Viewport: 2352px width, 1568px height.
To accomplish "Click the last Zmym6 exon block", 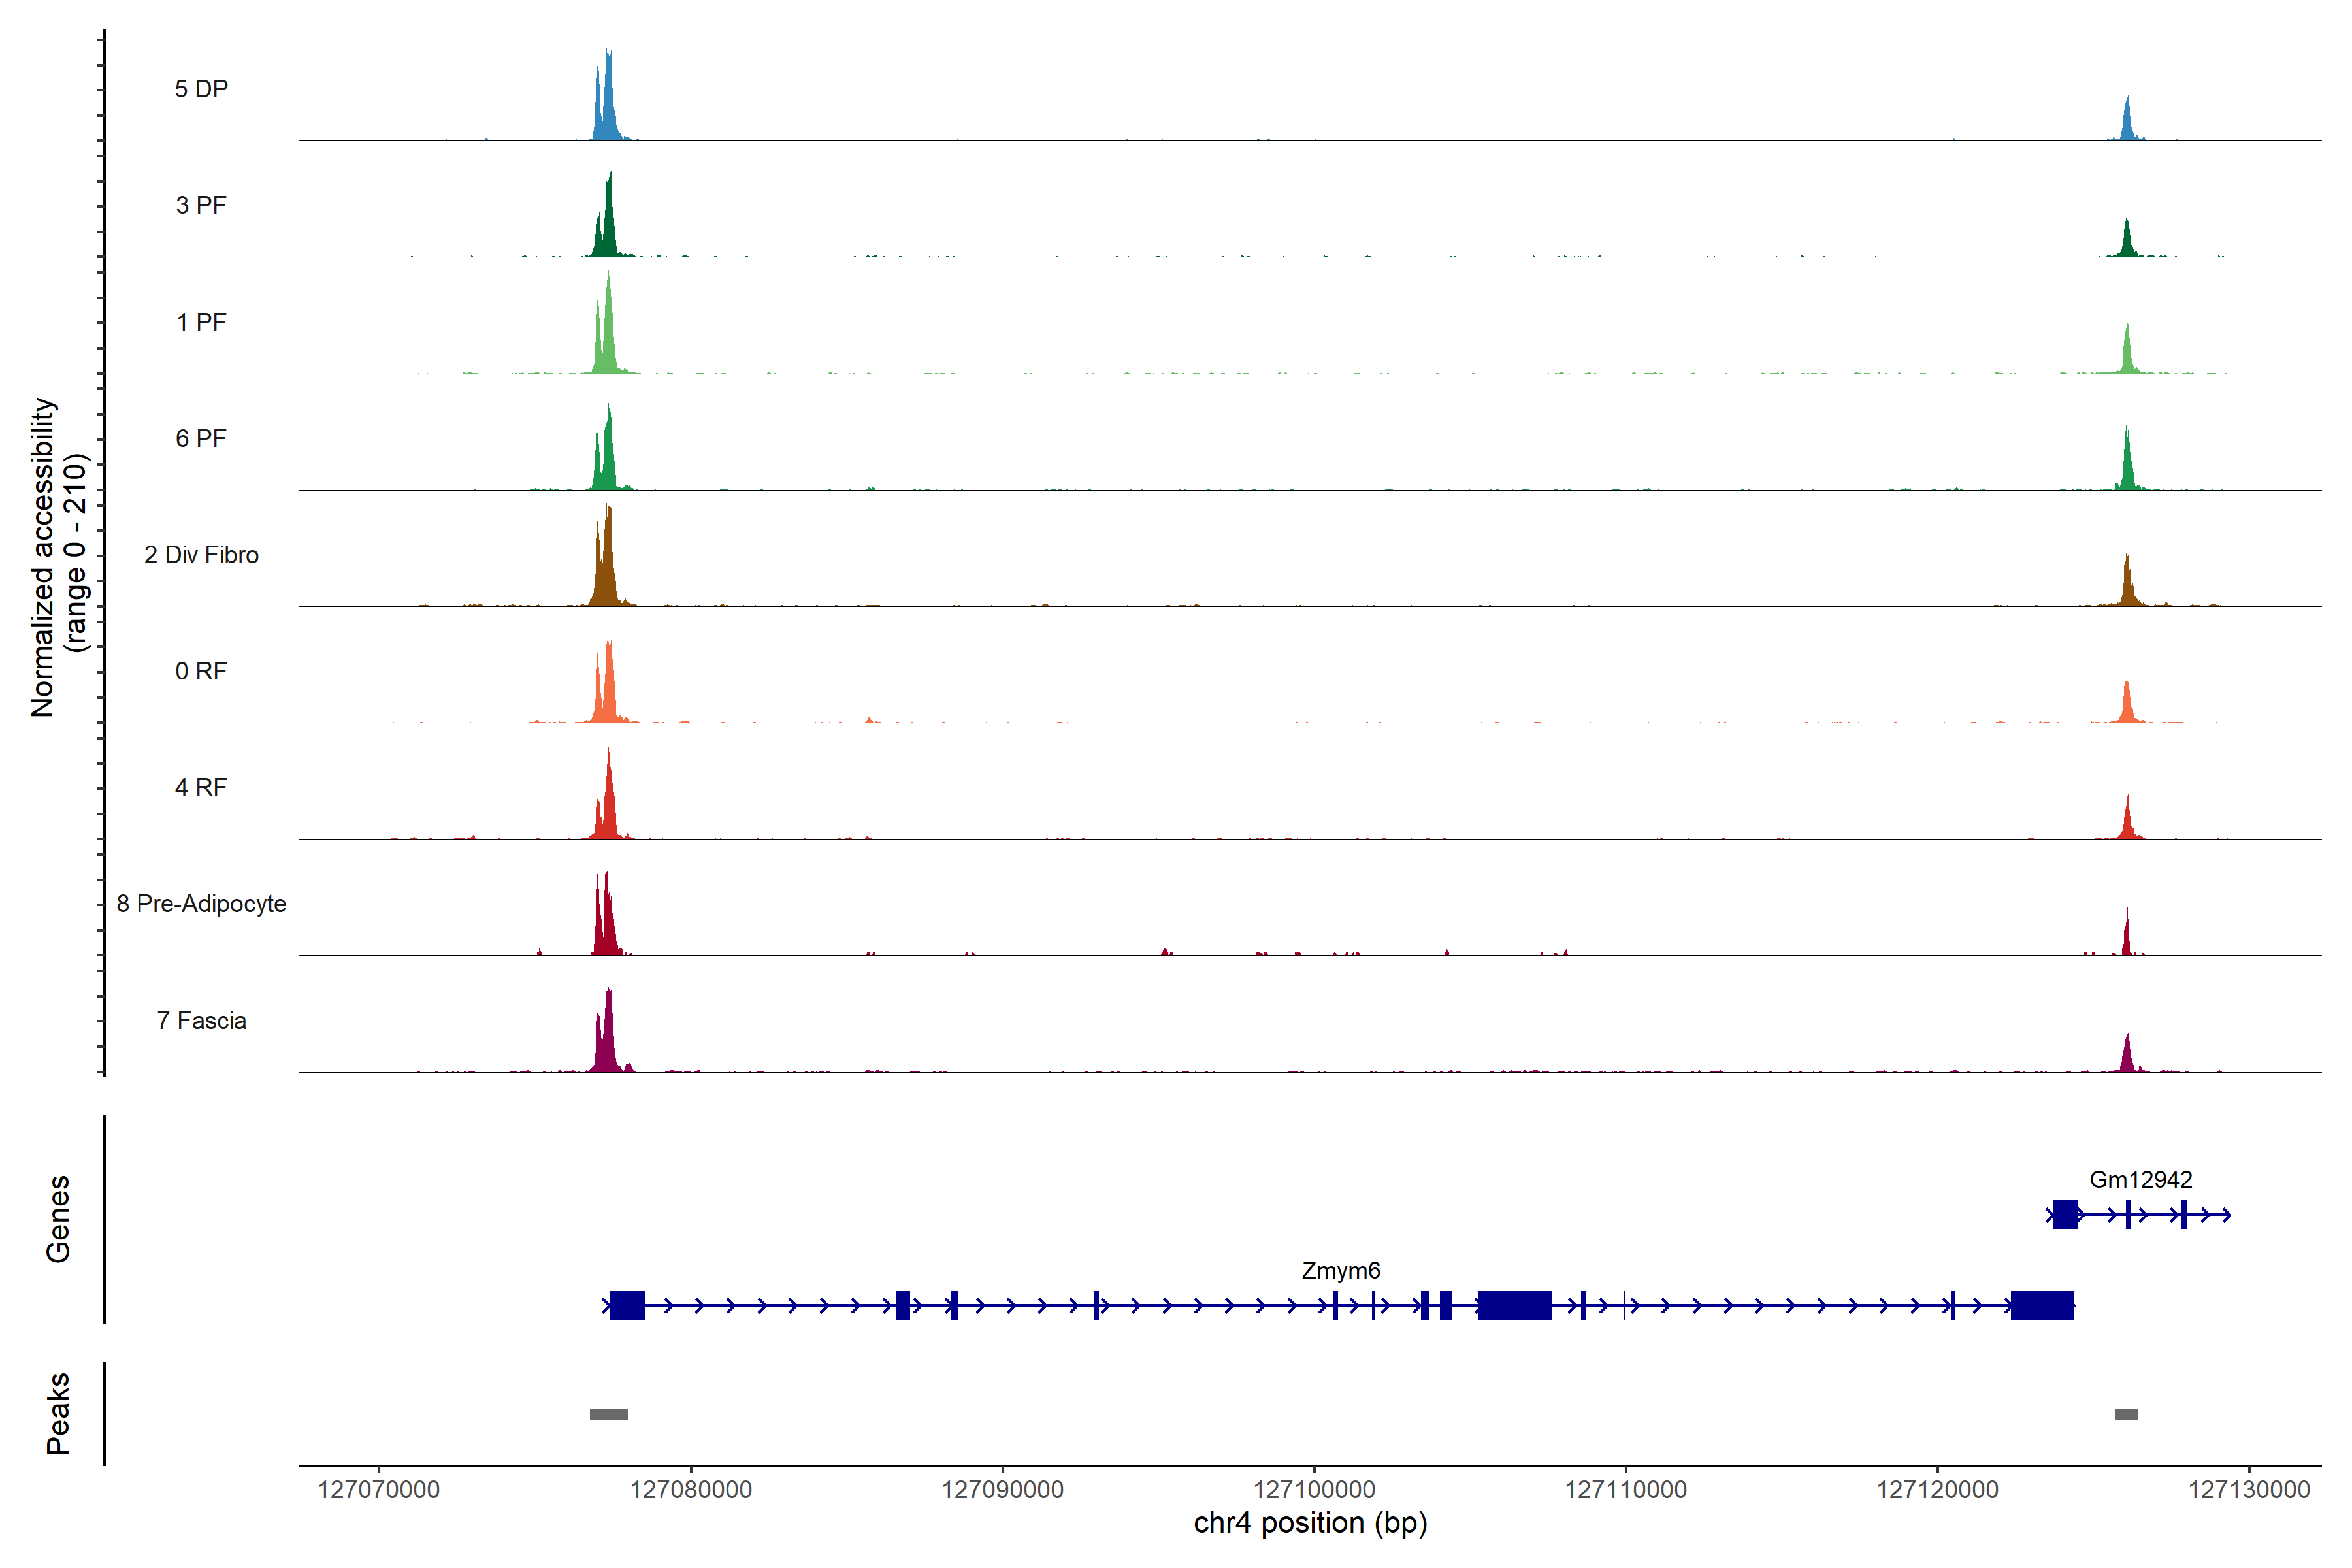I will point(2042,1305).
